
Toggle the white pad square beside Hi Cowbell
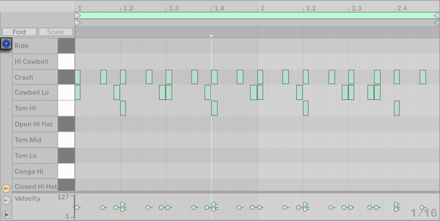[x=66, y=61]
